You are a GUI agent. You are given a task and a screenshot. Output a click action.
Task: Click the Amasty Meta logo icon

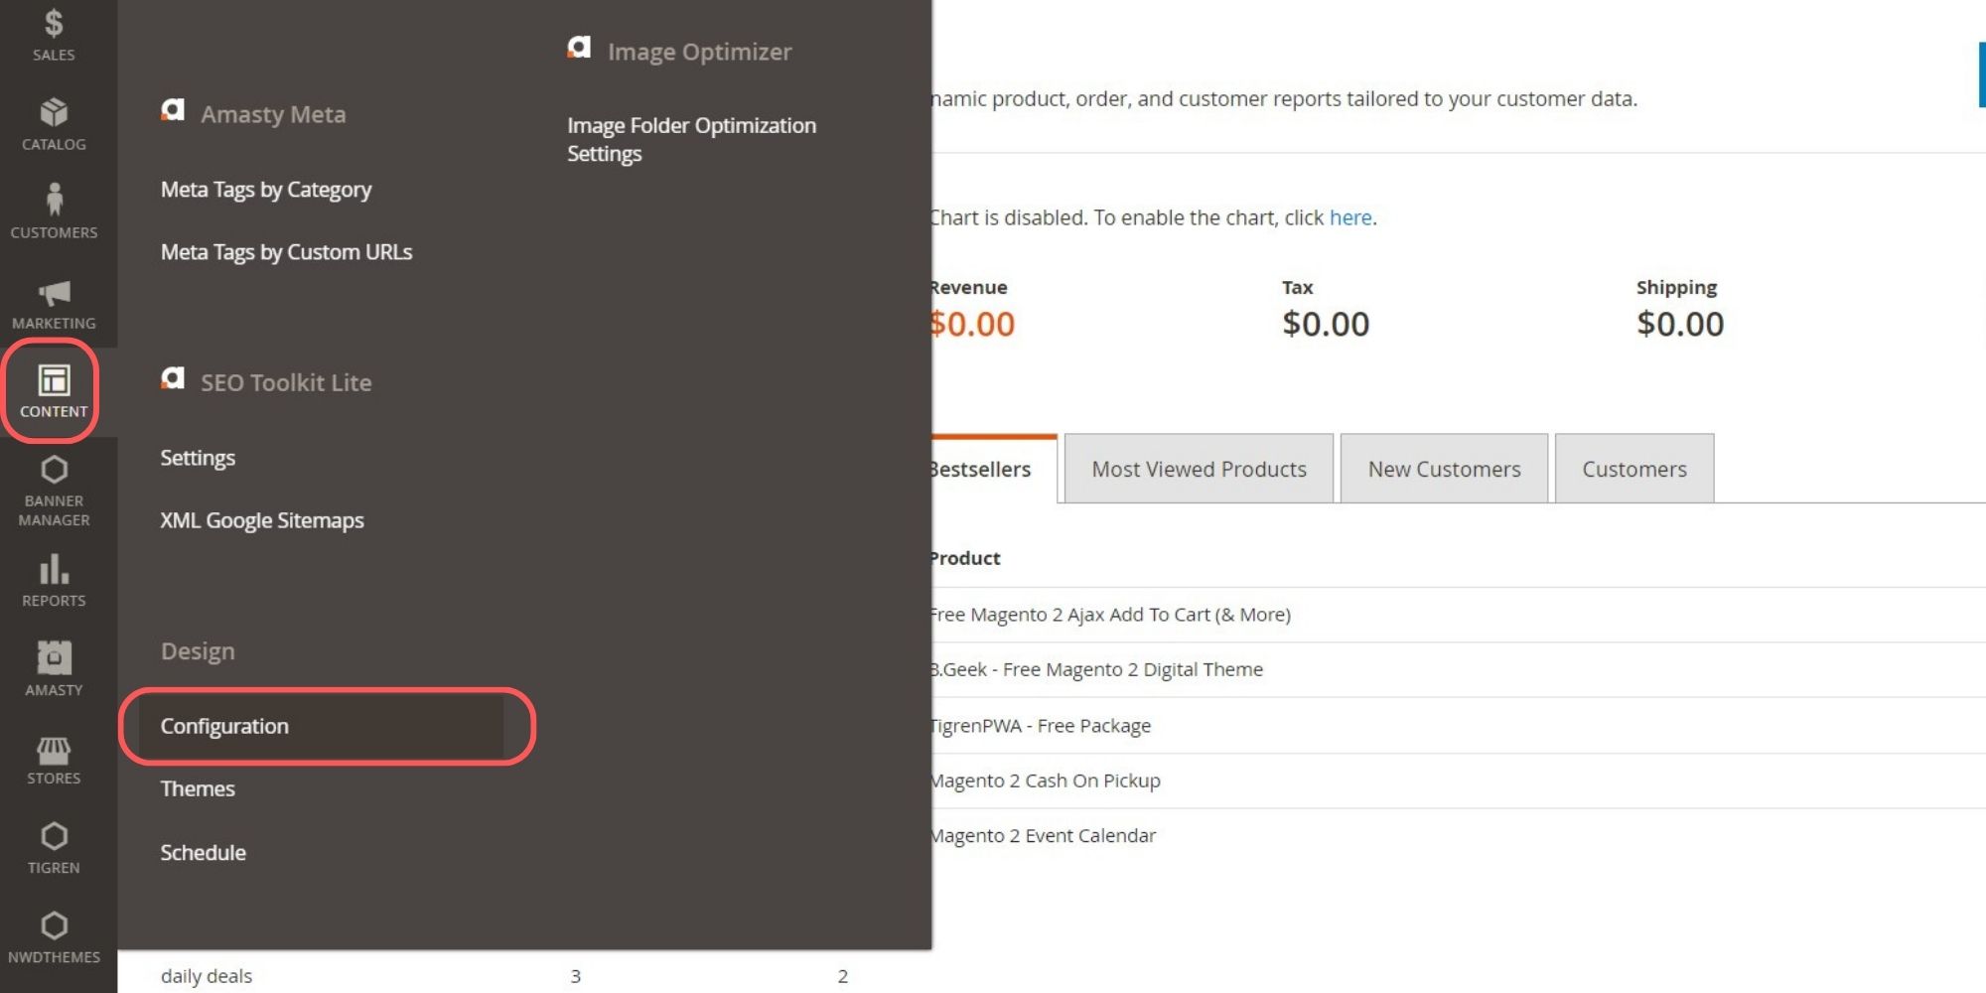point(173,110)
